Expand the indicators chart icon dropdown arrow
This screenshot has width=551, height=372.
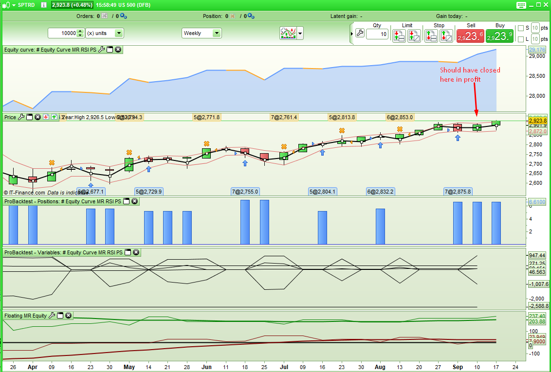pyautogui.click(x=300, y=34)
